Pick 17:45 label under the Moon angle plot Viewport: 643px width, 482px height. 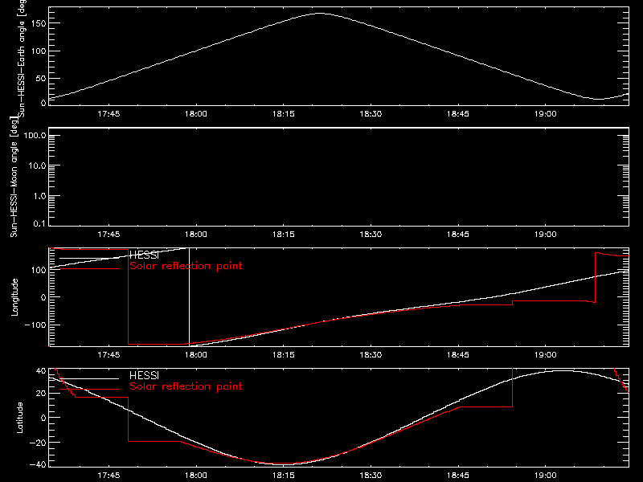pyautogui.click(x=109, y=234)
